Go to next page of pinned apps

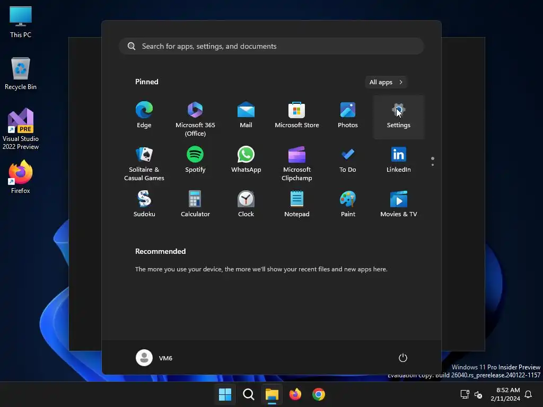click(x=433, y=165)
